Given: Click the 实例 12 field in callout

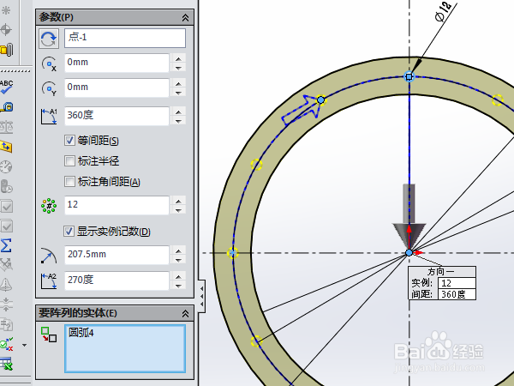Looking at the screenshot, I should coord(457,283).
